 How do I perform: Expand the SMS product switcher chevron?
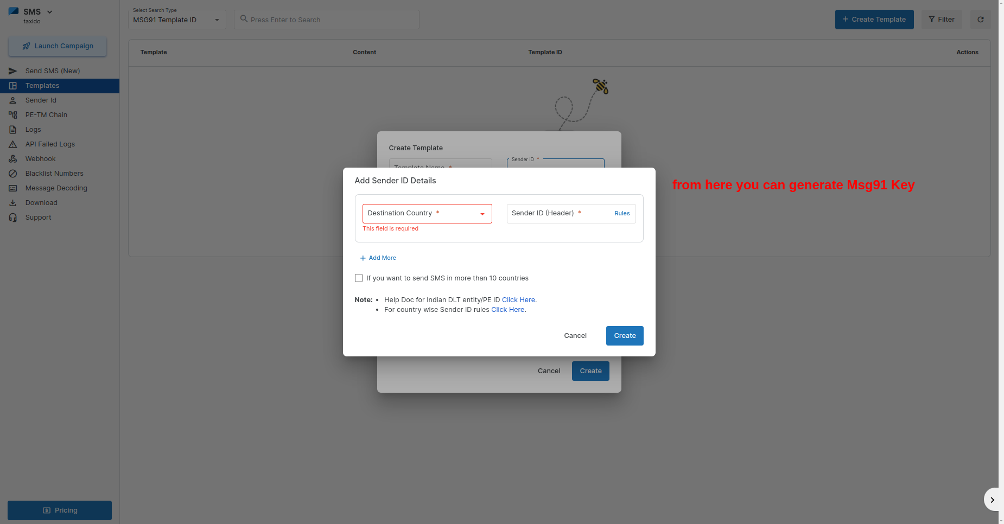pos(50,12)
